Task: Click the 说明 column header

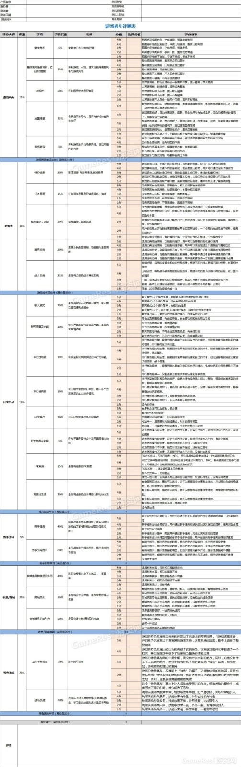Action: (89, 35)
